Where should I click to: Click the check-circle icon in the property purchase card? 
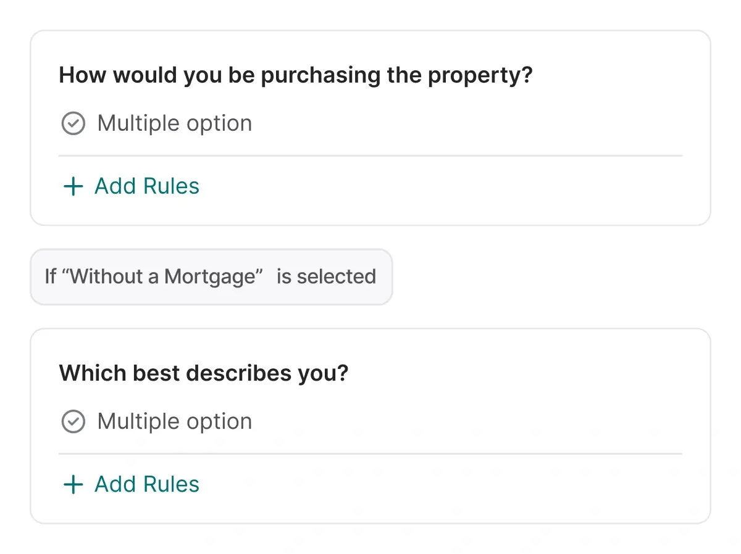tap(73, 123)
